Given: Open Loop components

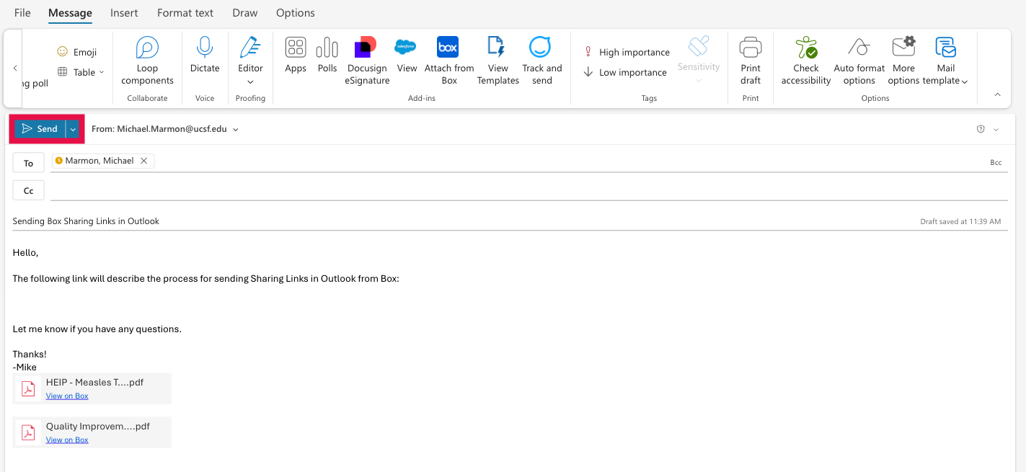Looking at the screenshot, I should pos(147,61).
